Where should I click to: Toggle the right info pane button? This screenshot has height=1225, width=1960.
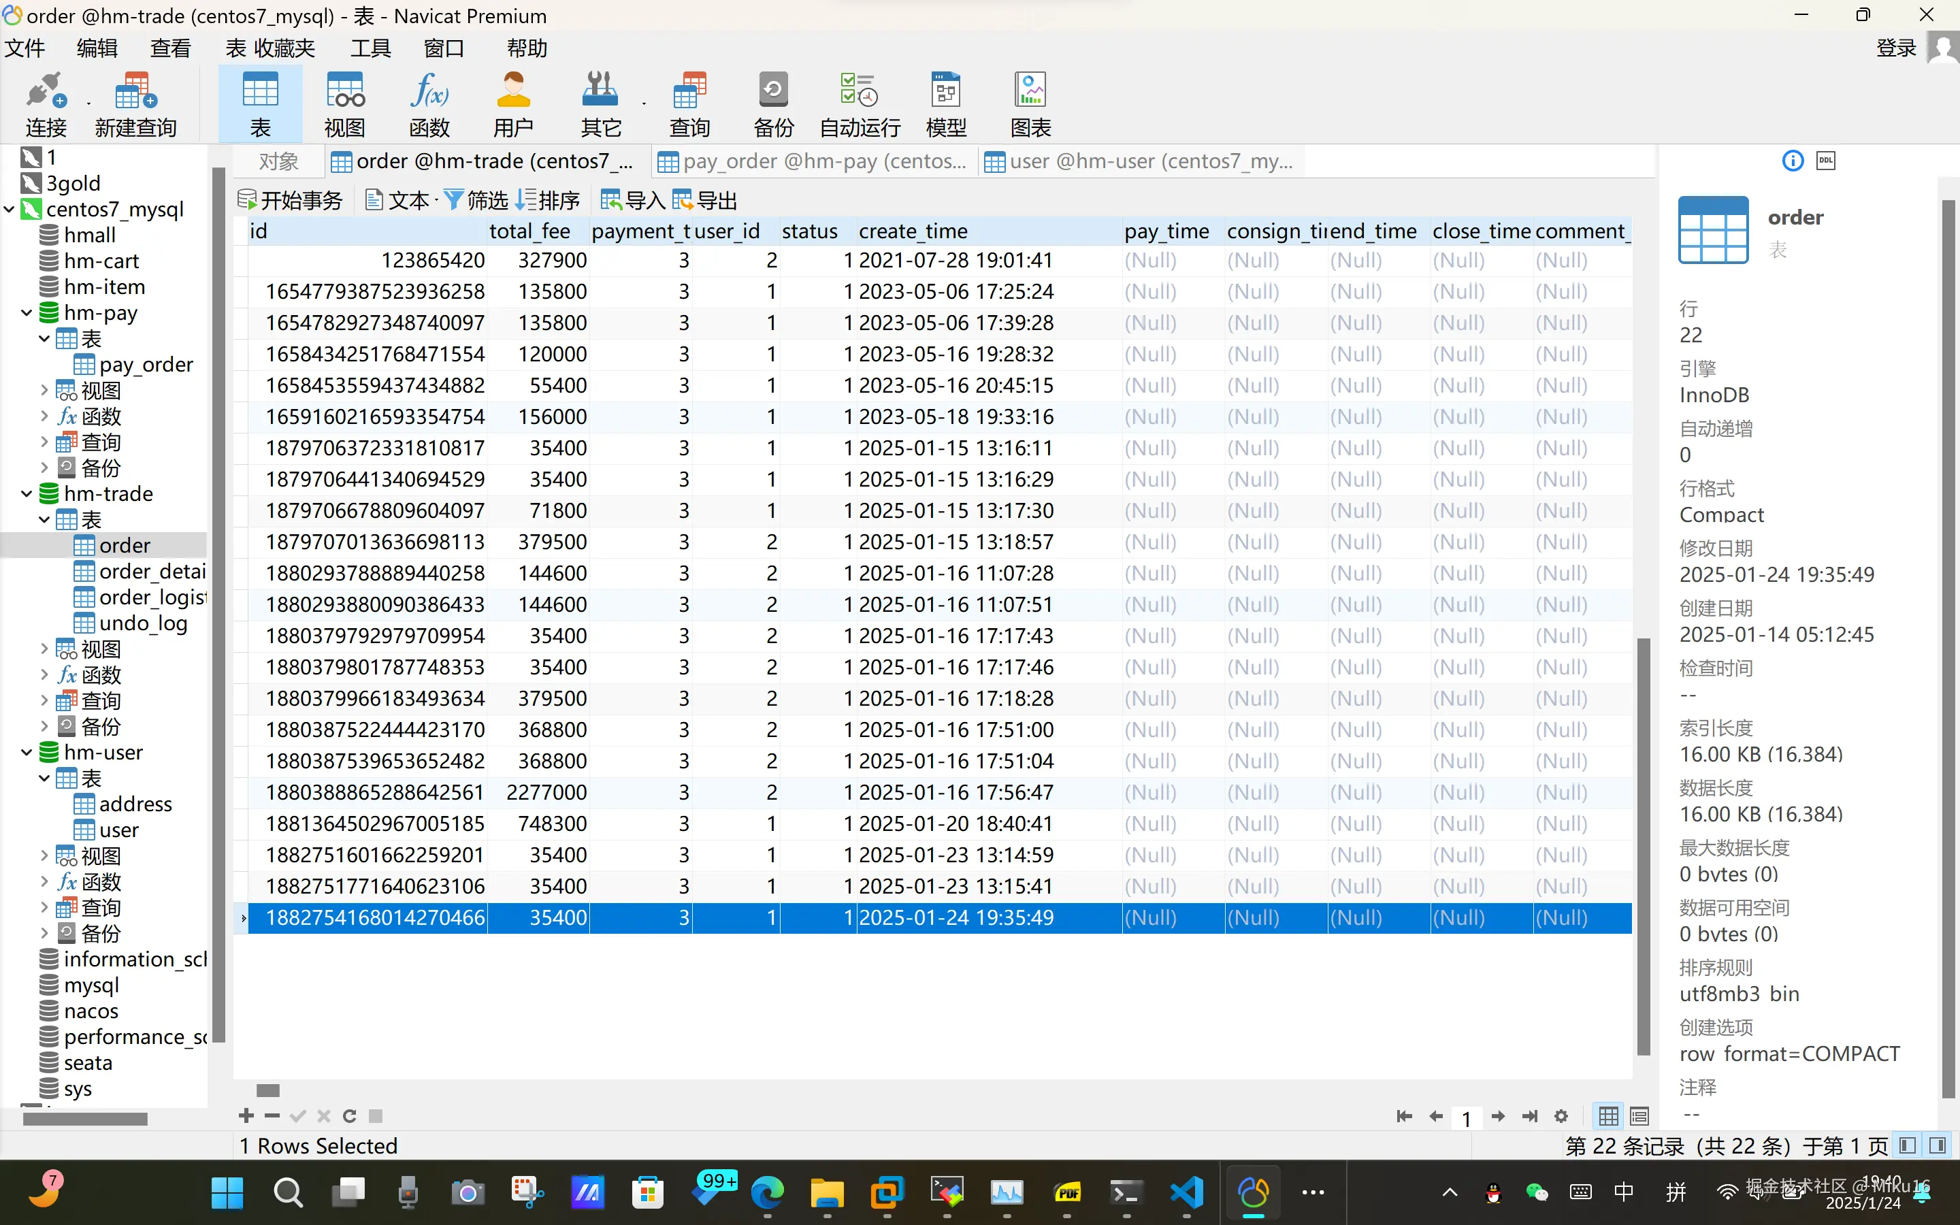[1938, 1145]
